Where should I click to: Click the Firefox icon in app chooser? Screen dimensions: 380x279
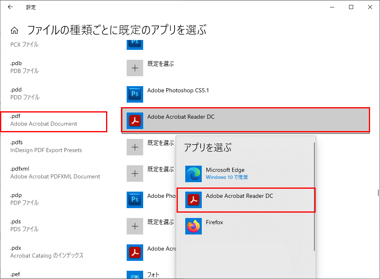[194, 226]
